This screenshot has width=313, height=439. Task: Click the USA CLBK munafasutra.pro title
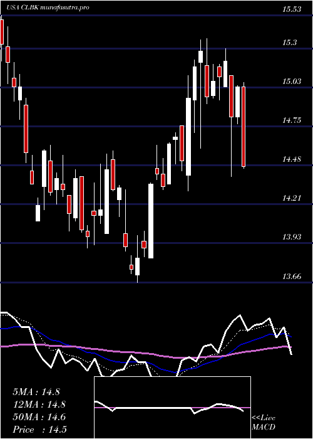coord(48,8)
